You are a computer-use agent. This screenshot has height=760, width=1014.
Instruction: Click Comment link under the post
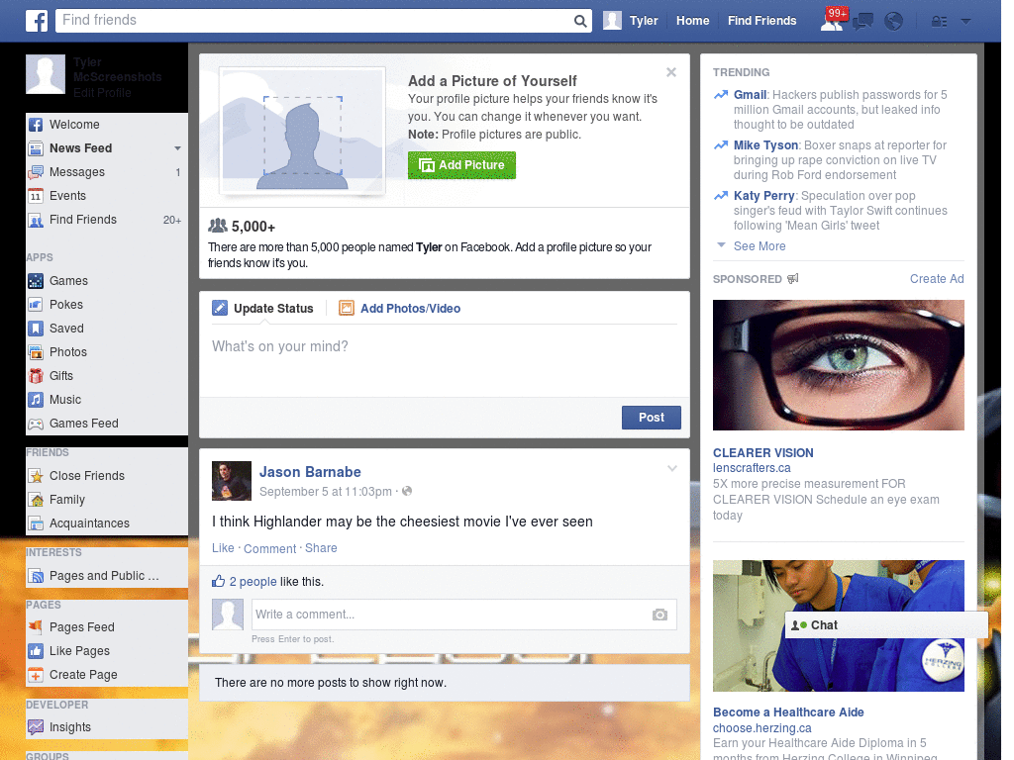pos(269,548)
